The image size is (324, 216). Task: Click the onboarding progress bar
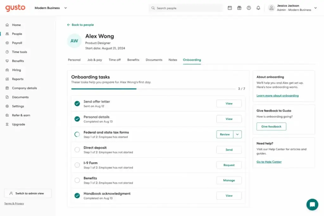[153, 89]
